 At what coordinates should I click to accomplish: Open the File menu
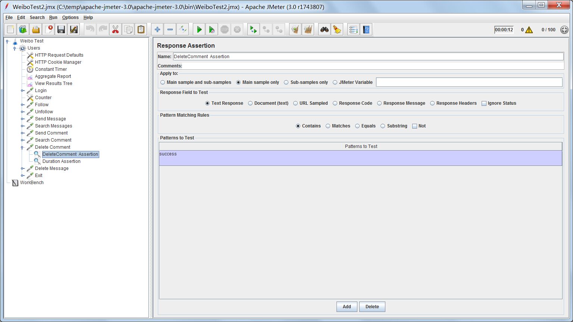(x=9, y=18)
